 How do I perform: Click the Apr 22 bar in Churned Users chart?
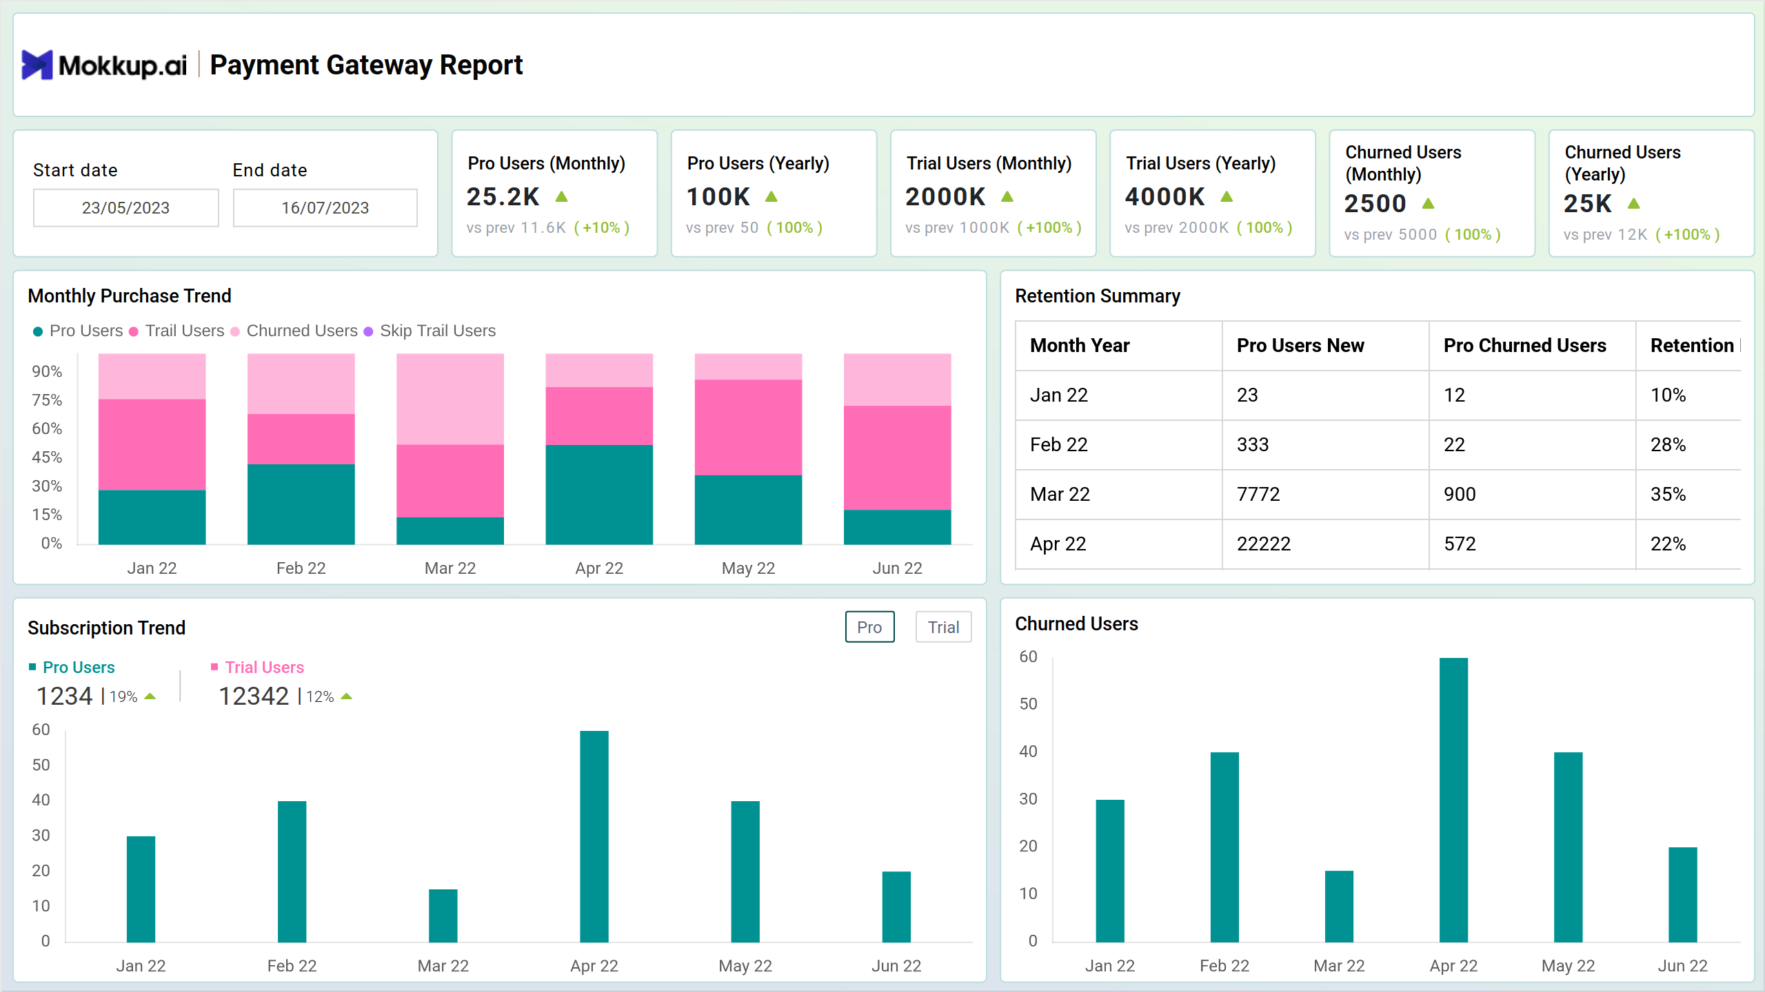coord(1453,800)
